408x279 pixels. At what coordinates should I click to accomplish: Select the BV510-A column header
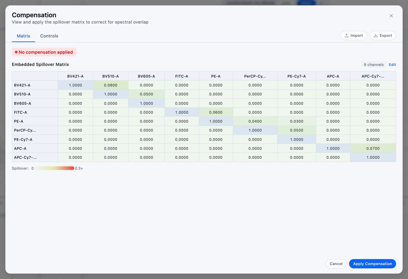point(111,76)
